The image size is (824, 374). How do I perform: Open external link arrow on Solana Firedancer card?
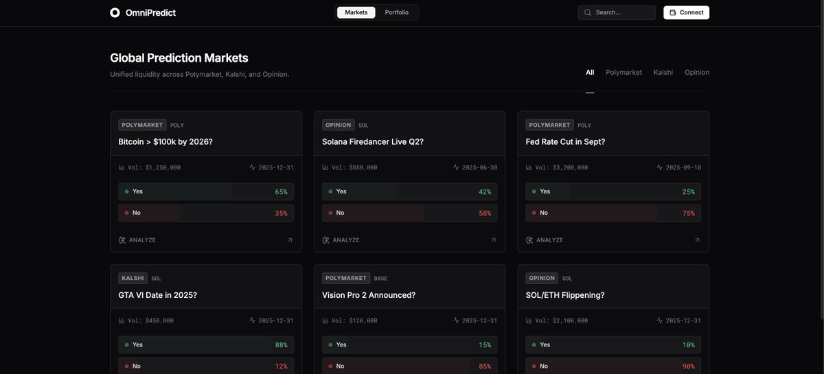click(494, 240)
